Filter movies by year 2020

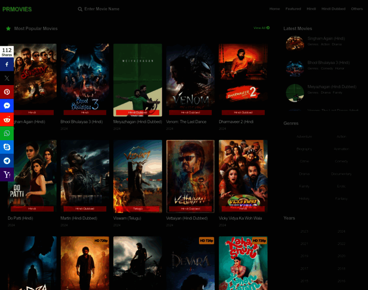coord(341,256)
